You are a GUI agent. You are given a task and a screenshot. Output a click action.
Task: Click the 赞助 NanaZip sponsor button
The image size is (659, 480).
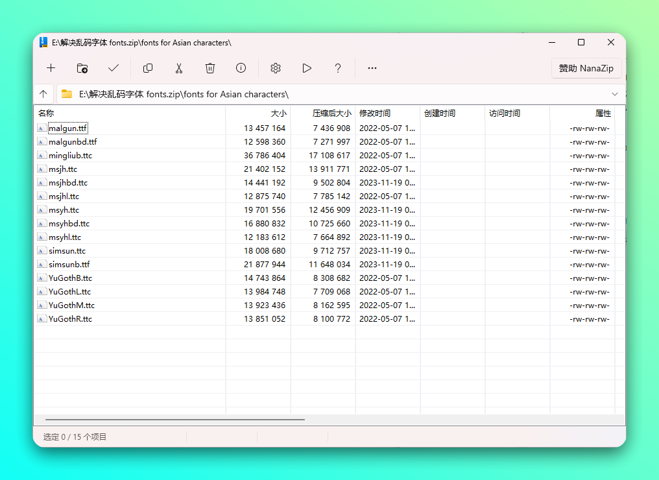click(x=586, y=68)
